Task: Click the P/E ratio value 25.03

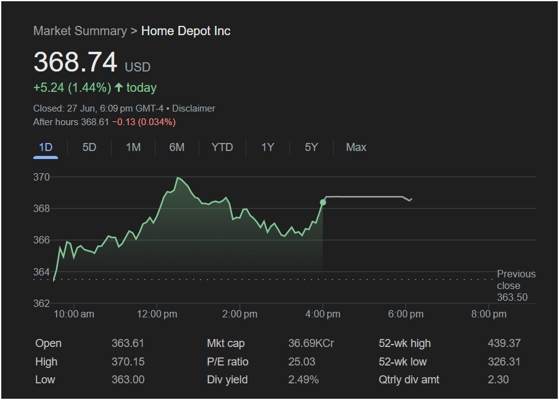Action: [302, 362]
